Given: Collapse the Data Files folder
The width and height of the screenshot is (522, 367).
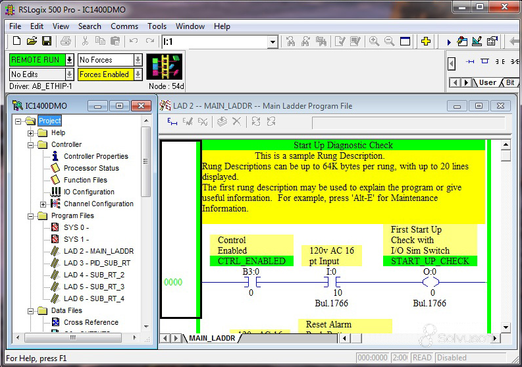Looking at the screenshot, I should pos(31,311).
